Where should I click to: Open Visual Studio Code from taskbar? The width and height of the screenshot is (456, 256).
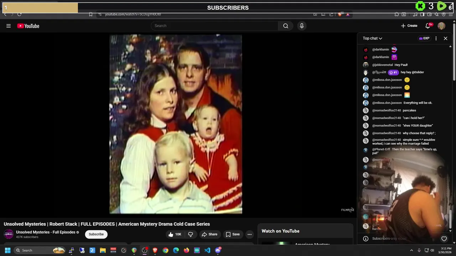point(207,250)
